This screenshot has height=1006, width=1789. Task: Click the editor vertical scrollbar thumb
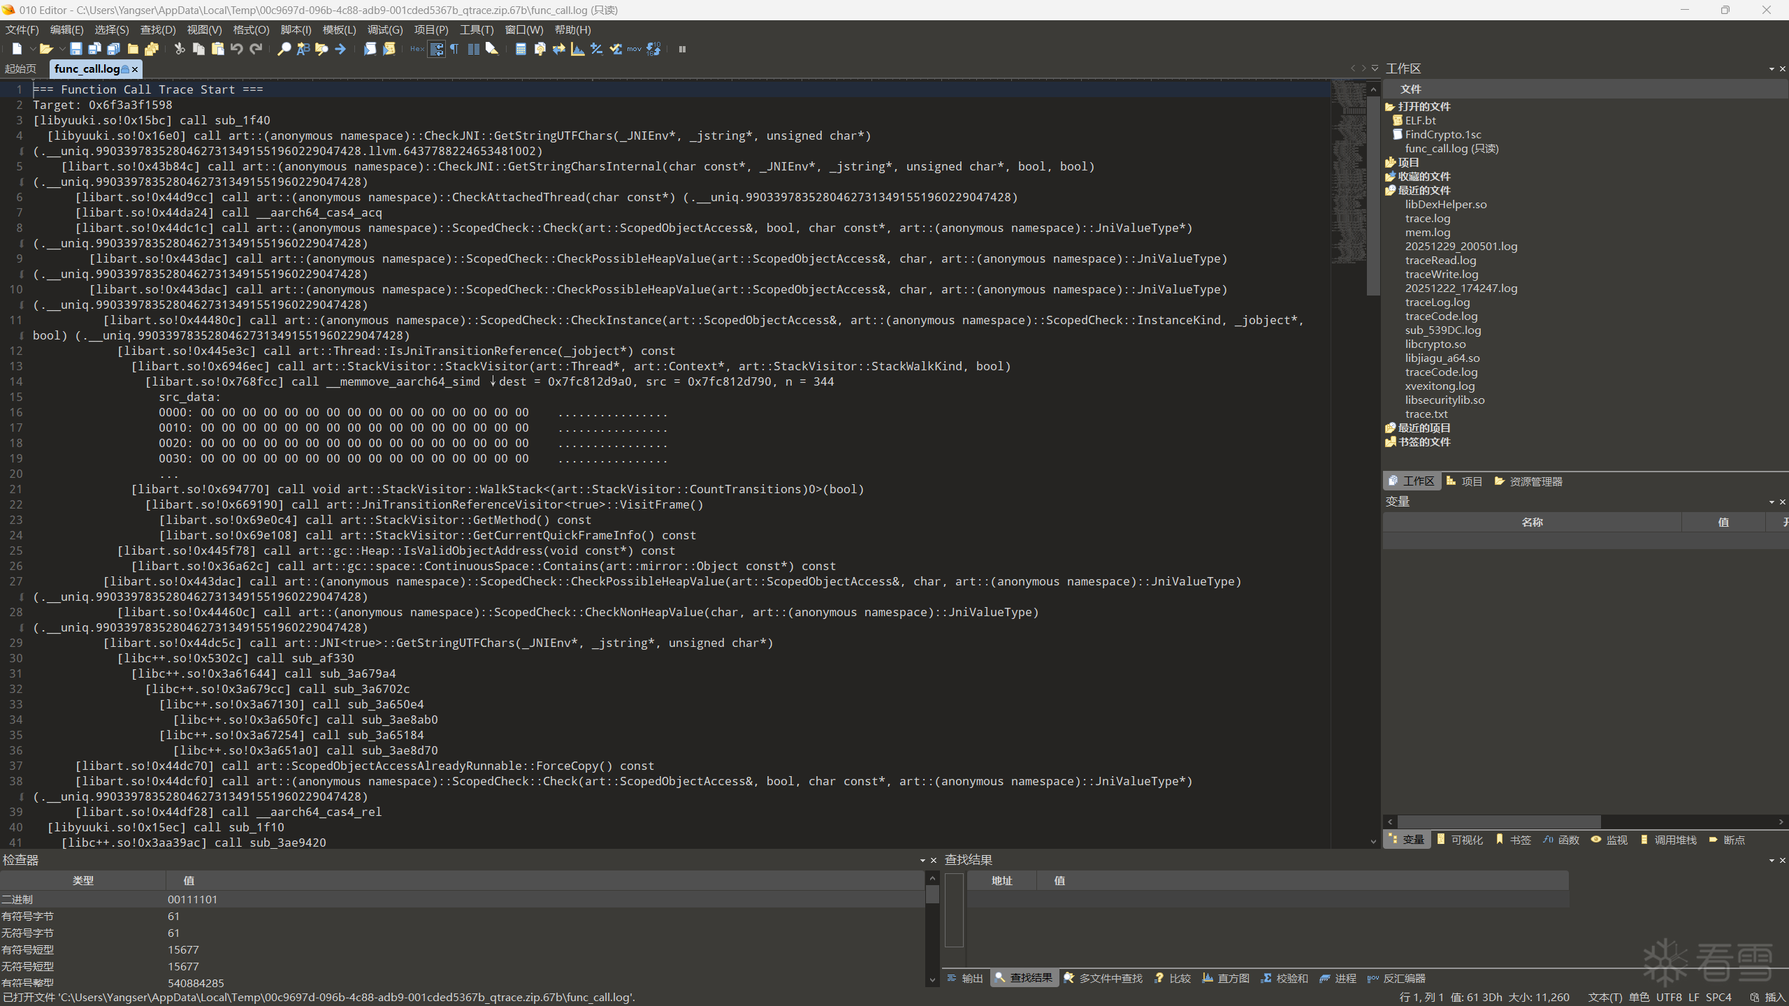tap(1372, 196)
